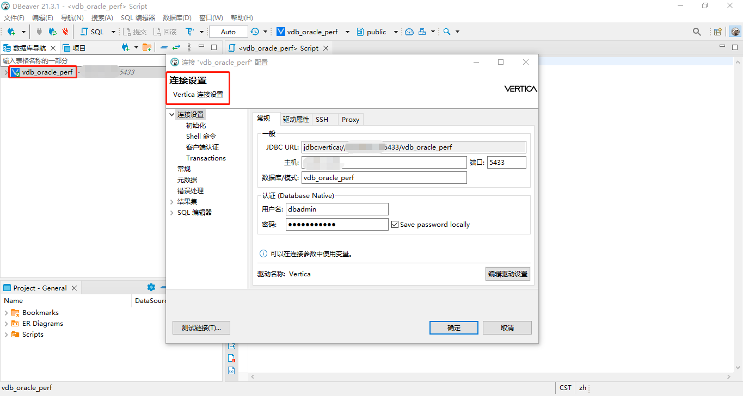This screenshot has height=396, width=743.
Task: Close the vdb_oracle_perf Script editor tab
Action: click(x=326, y=48)
